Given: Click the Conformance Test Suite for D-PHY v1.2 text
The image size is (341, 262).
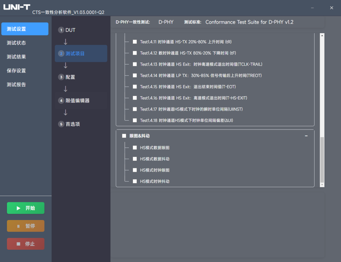Looking at the screenshot, I should [249, 22].
